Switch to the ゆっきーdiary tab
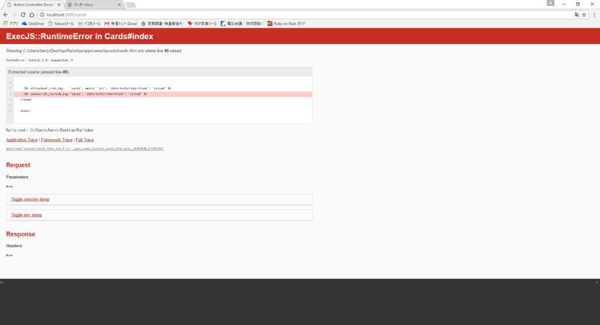 tap(94, 5)
